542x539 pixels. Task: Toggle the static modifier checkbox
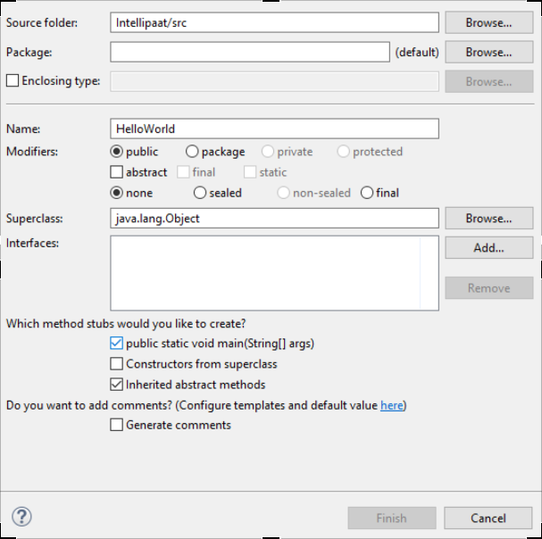coord(250,172)
